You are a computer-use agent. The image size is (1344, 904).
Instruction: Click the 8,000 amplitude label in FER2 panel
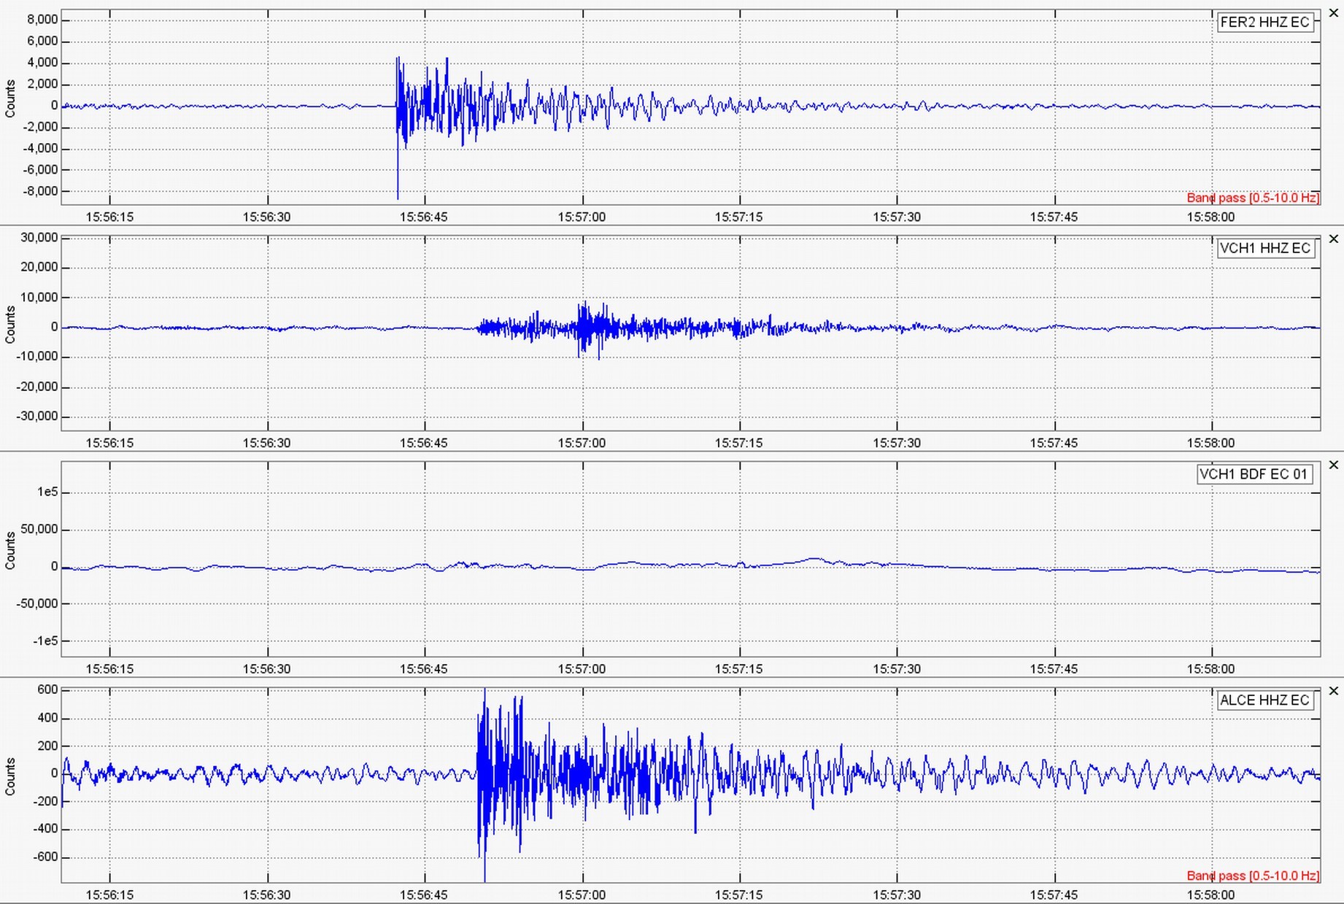click(42, 20)
